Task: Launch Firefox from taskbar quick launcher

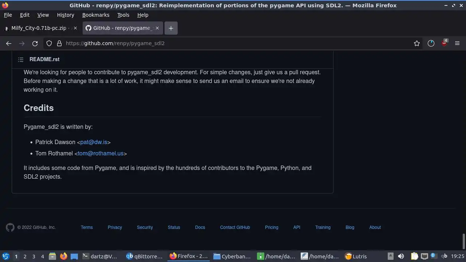Action: pos(63,256)
